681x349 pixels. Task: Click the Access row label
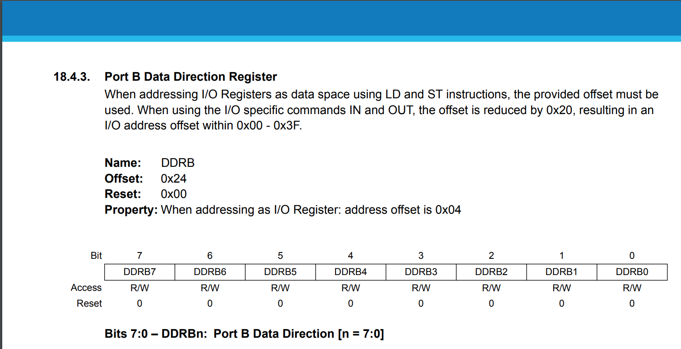coord(86,288)
